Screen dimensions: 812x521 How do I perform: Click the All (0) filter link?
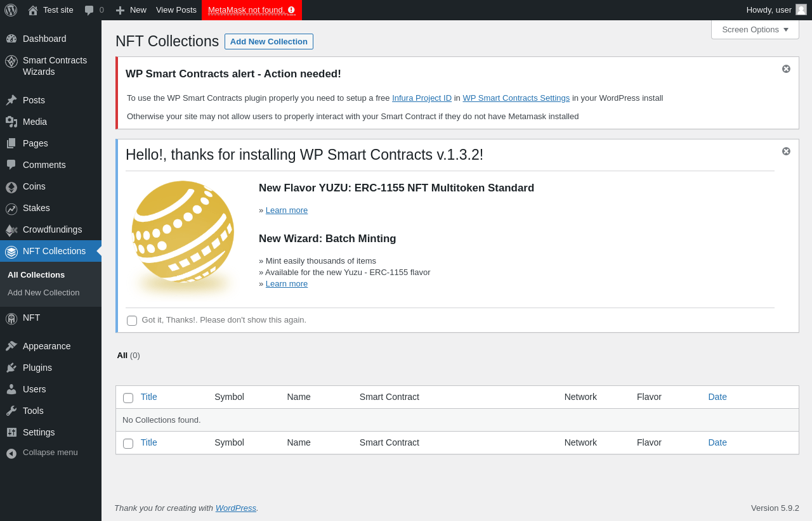point(129,355)
